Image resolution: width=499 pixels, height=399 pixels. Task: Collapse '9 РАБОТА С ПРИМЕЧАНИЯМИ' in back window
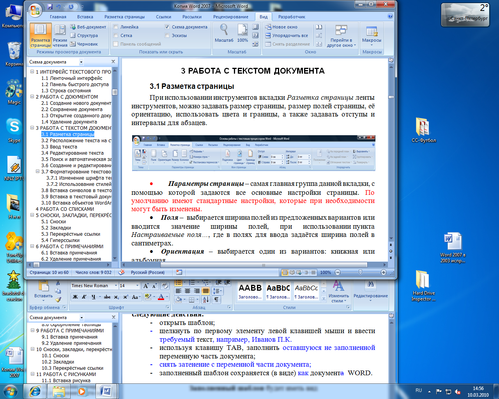[x=33, y=330]
